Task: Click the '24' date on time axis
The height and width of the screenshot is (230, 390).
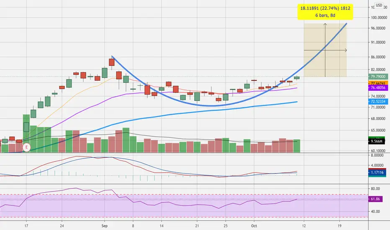Action: [62, 226]
